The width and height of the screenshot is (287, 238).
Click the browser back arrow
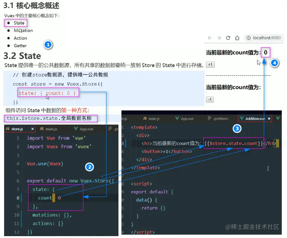coord(210,38)
